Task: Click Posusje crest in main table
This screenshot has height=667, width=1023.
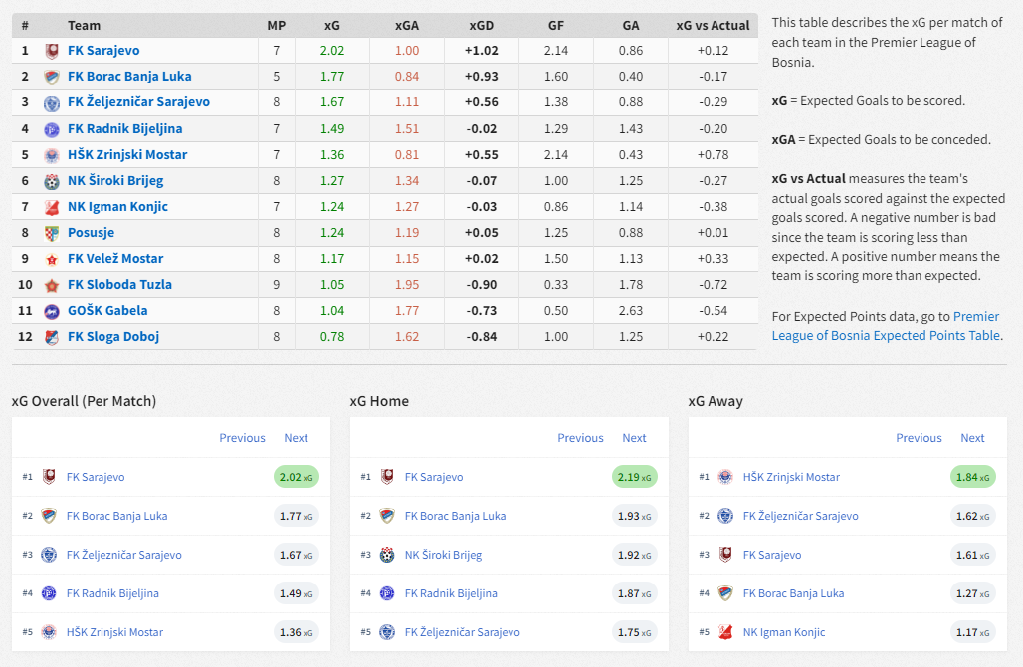Action: 52,233
